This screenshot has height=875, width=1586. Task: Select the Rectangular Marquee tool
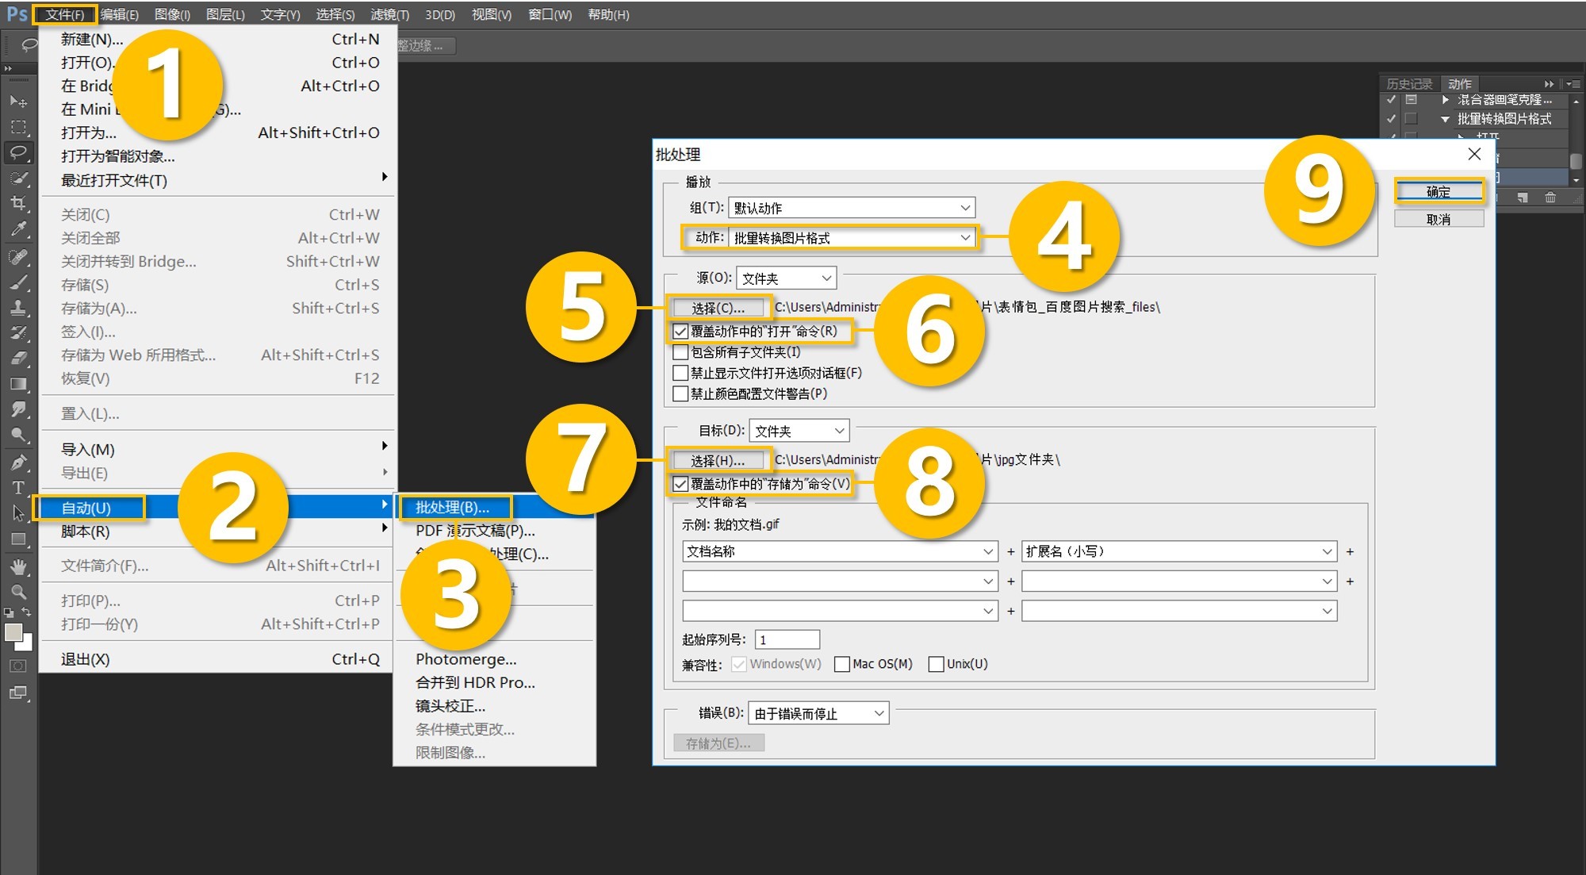tap(18, 127)
